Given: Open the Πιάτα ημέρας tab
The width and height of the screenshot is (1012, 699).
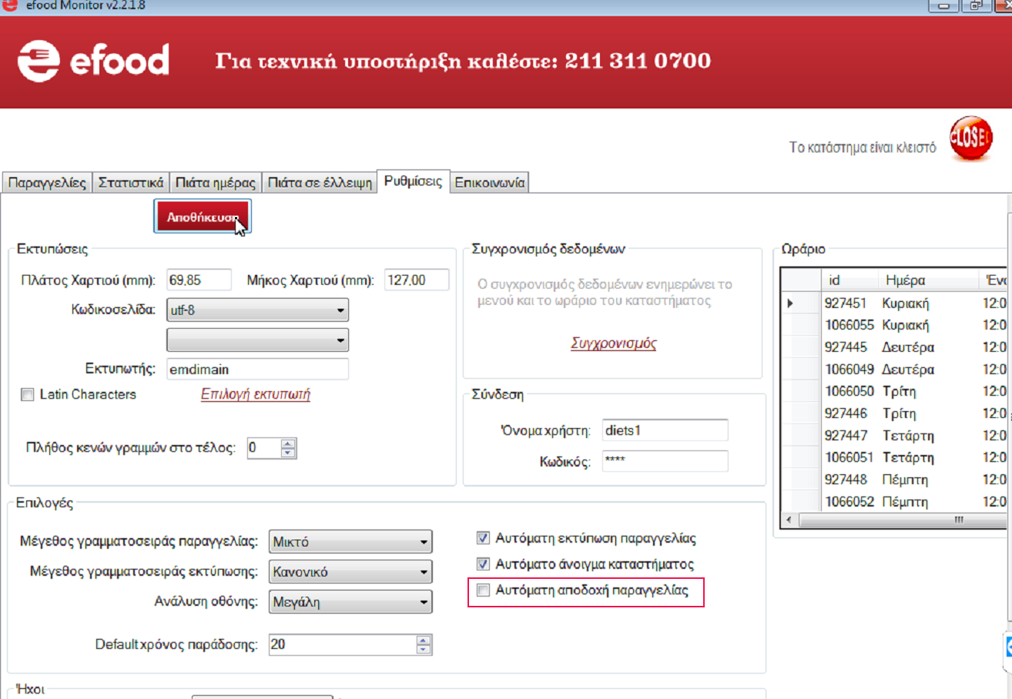Looking at the screenshot, I should coord(215,183).
